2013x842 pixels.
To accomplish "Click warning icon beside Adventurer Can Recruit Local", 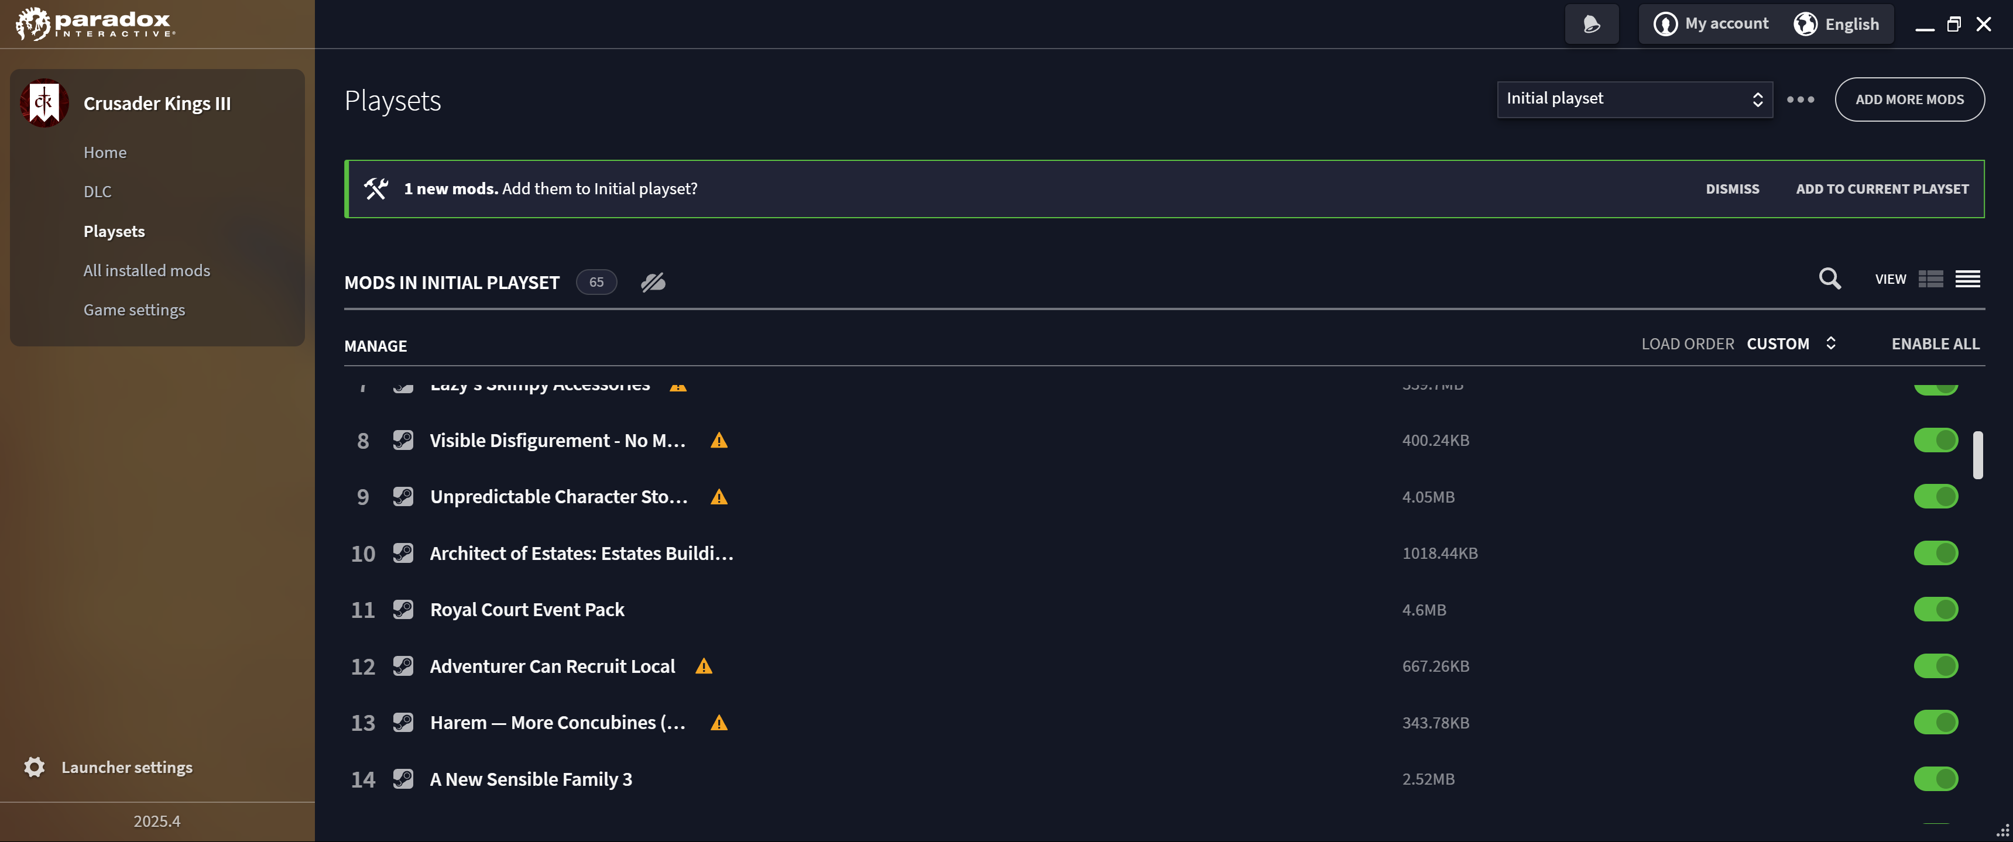I will [704, 666].
